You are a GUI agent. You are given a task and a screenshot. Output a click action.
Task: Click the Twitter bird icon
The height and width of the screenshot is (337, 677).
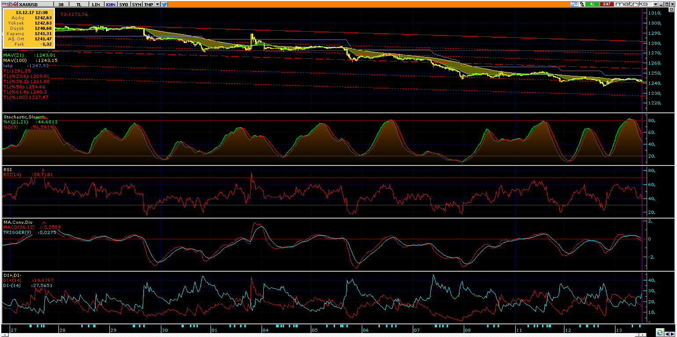tap(164, 4)
